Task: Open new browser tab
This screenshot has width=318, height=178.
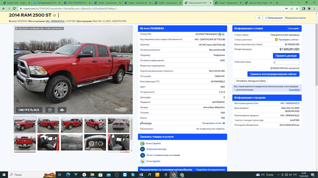Action: 277,3
